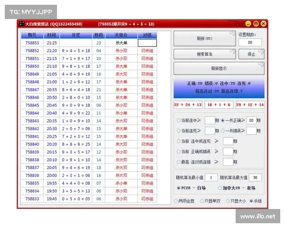Select the 最高 连对或连错 radio button
Screen dimensions: 285x228
pyautogui.click(x=179, y=162)
